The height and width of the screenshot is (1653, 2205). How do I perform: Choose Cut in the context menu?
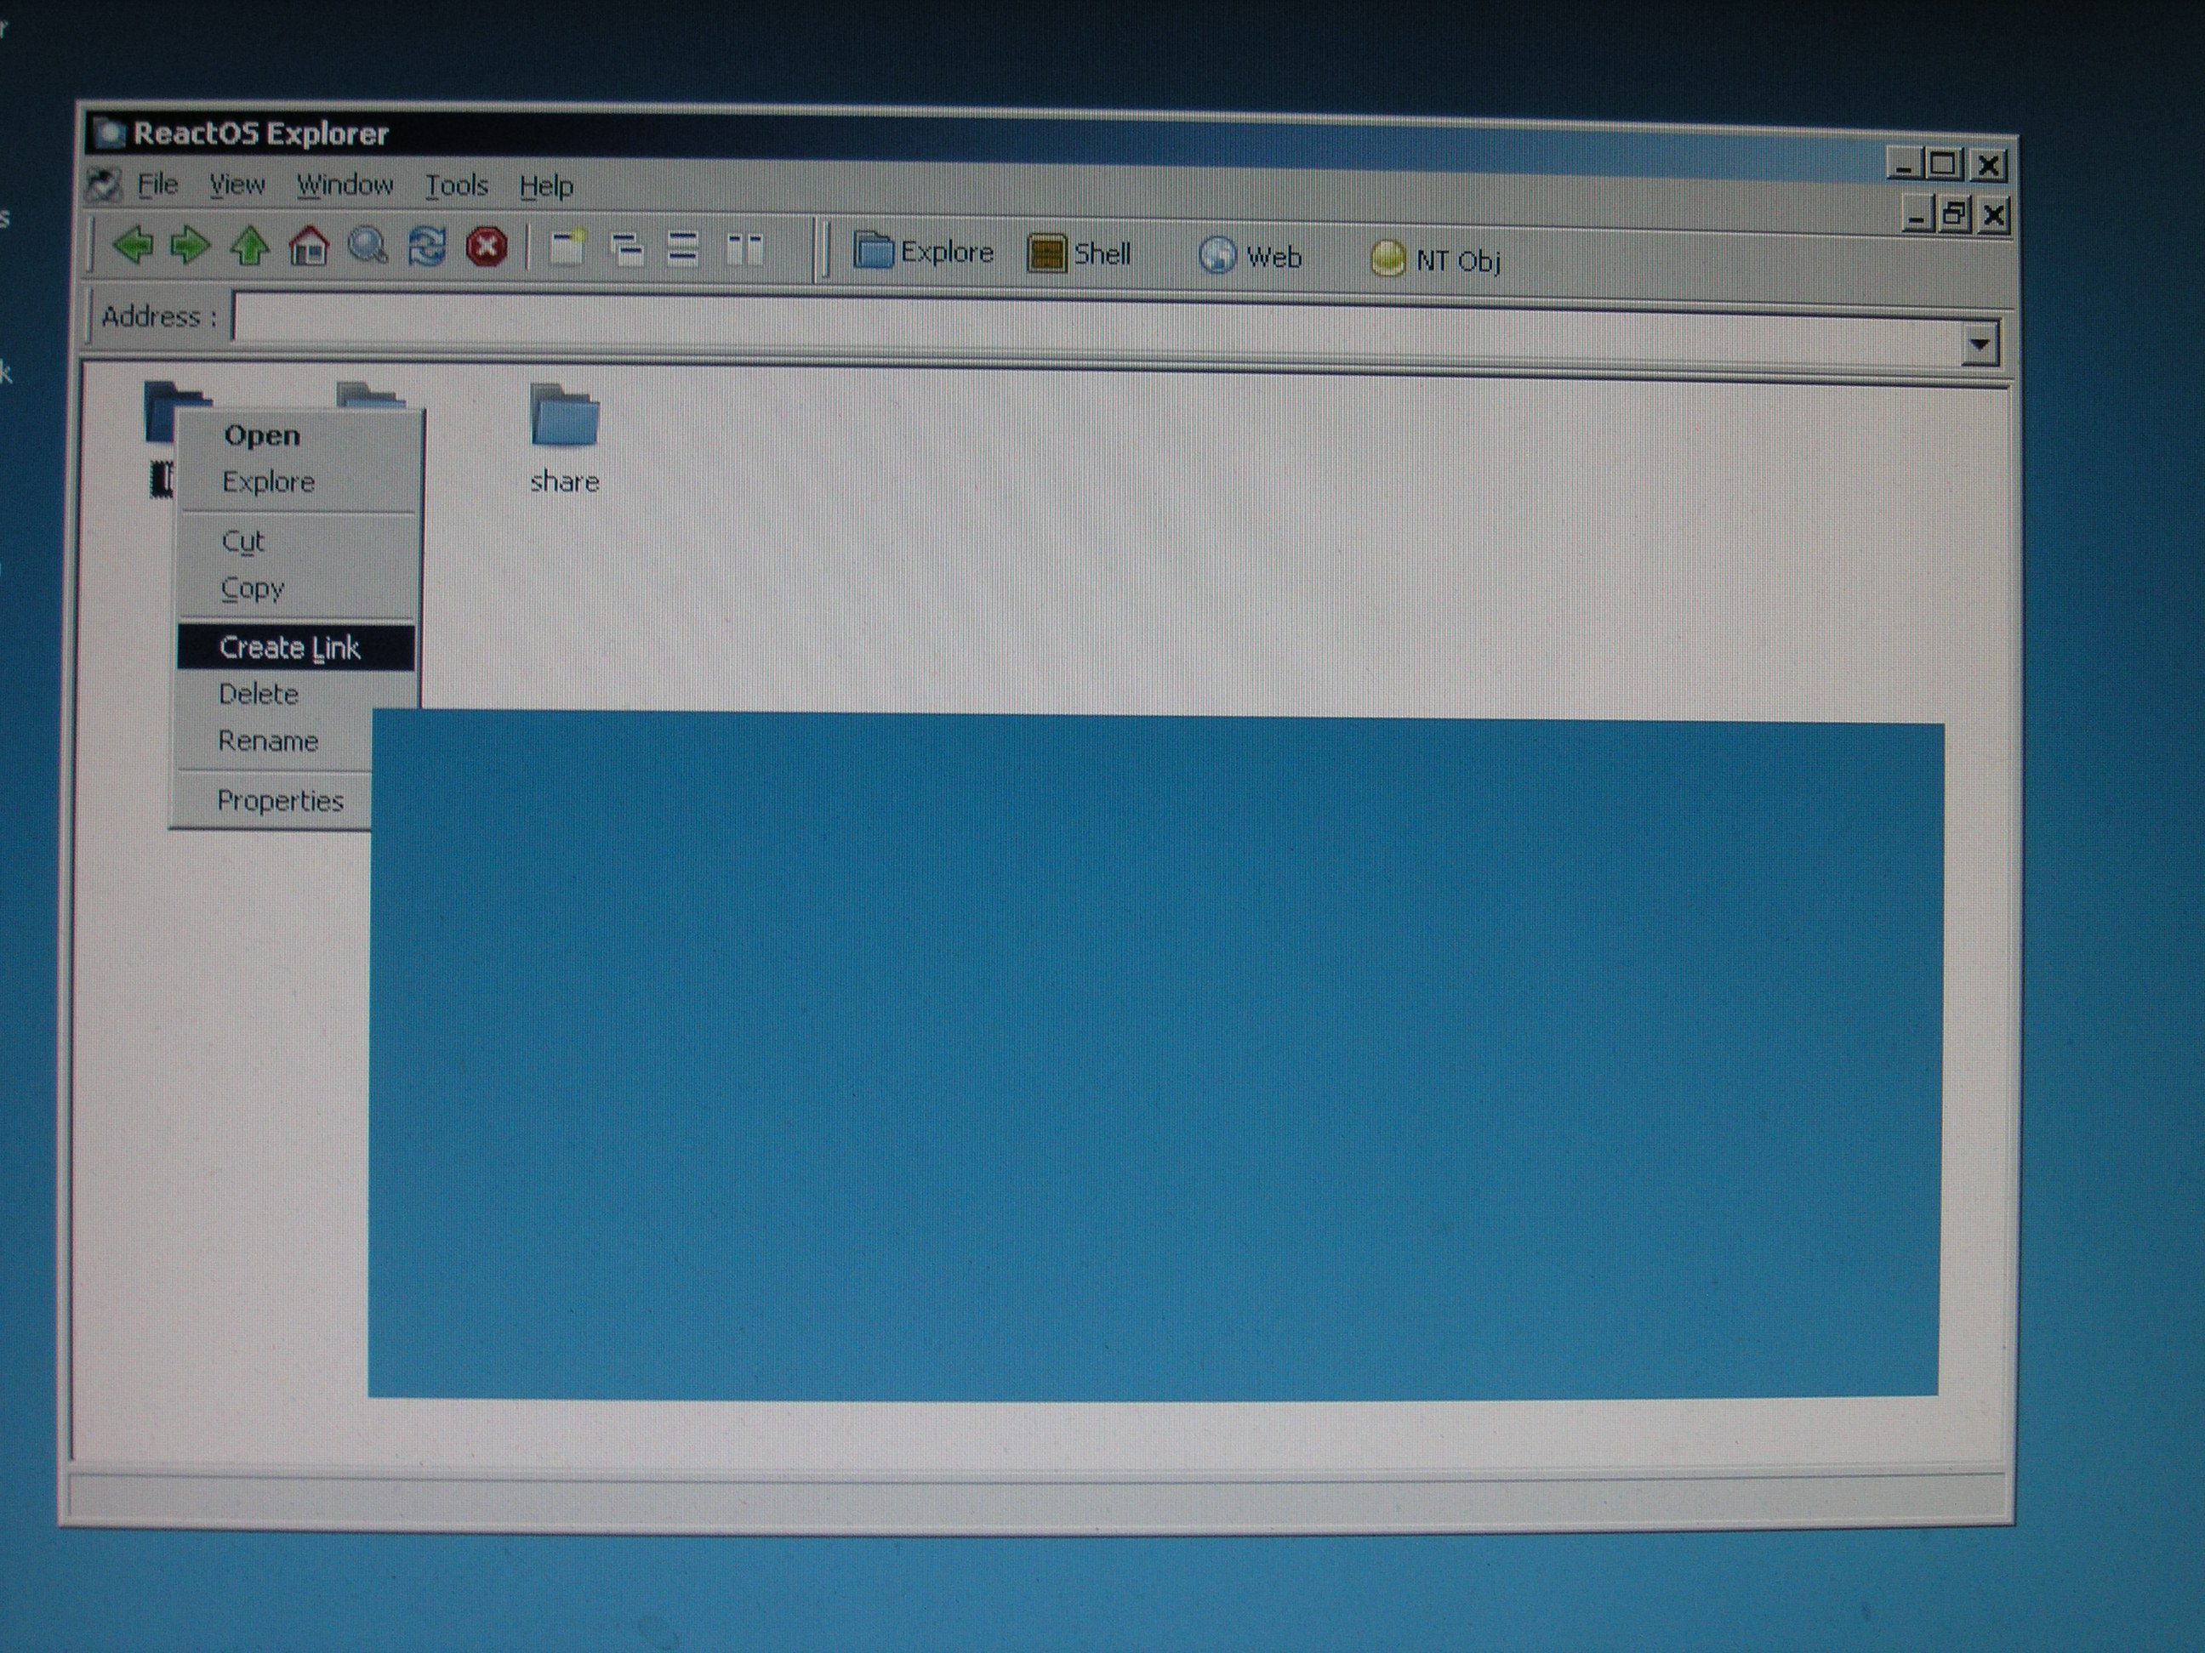tap(298, 541)
